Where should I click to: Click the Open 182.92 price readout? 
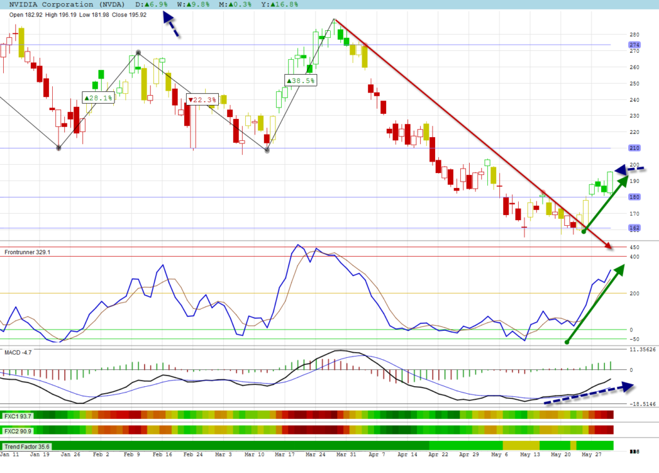point(26,15)
